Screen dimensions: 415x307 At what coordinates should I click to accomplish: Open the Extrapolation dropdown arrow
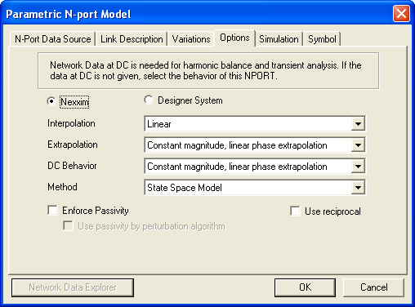click(358, 145)
